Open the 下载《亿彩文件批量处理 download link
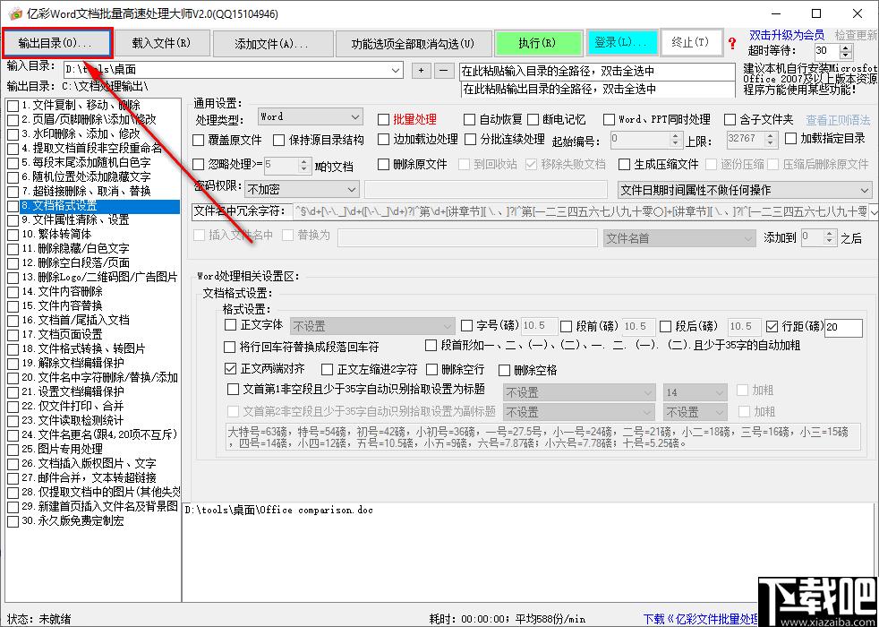Viewport: 879px width, 627px height. 700,619
